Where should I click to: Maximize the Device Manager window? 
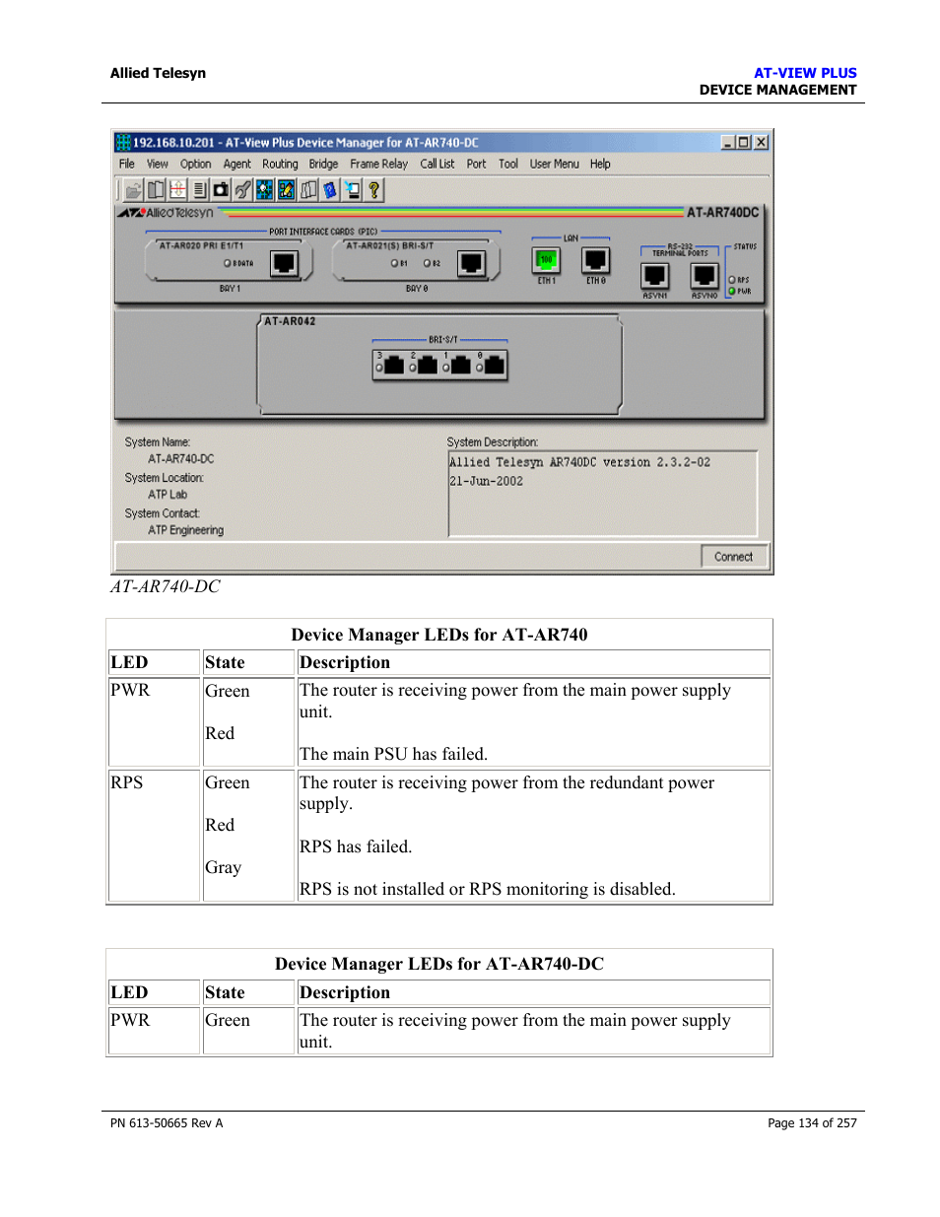pos(744,142)
